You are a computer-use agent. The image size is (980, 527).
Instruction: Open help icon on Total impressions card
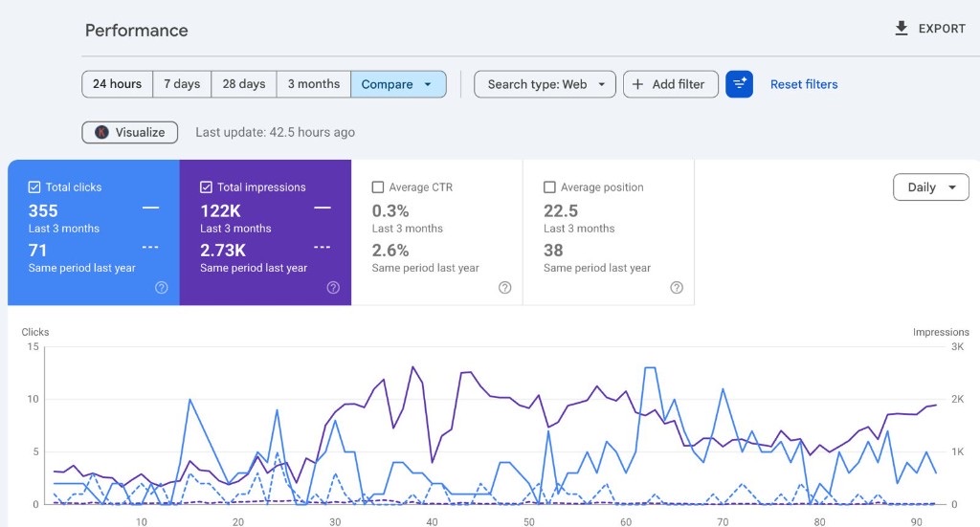coord(333,287)
